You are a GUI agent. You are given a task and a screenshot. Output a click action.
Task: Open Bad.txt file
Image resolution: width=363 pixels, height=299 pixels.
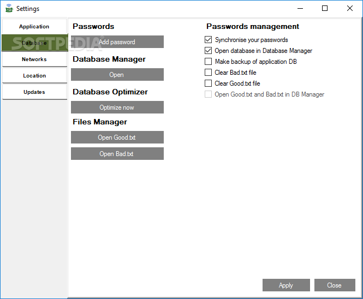[117, 154]
